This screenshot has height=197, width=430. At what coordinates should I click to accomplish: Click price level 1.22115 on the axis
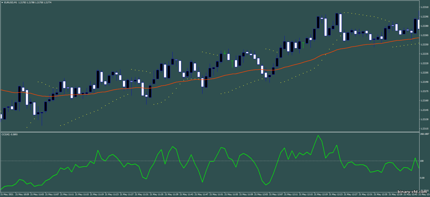point(424,129)
